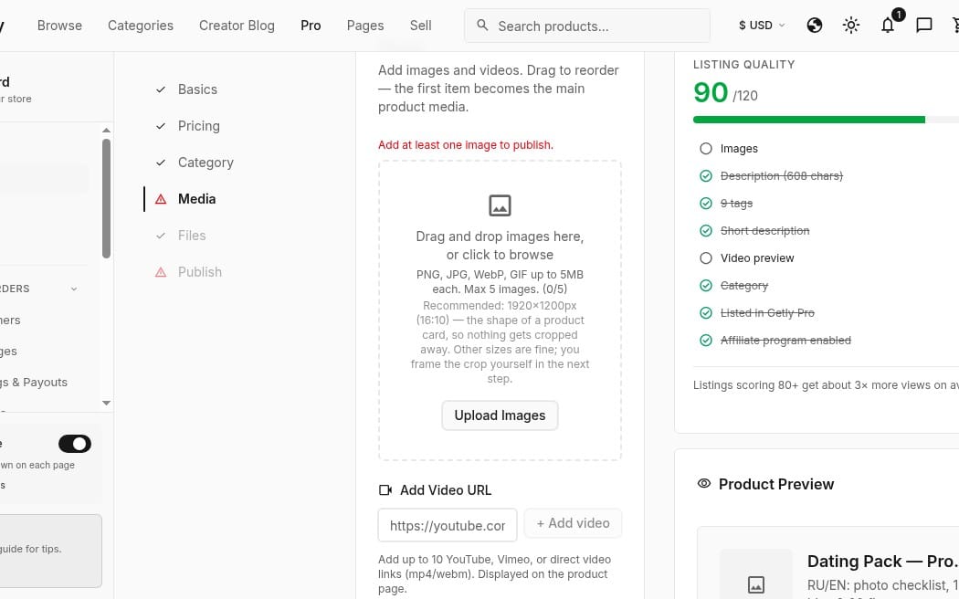Image resolution: width=959 pixels, height=599 pixels.
Task: Open the Categories nav item
Action: pos(141,26)
